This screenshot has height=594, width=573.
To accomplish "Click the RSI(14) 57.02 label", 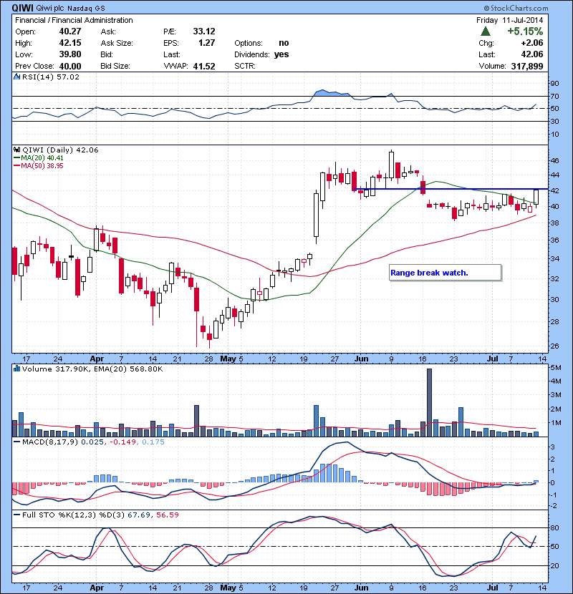I will click(51, 77).
